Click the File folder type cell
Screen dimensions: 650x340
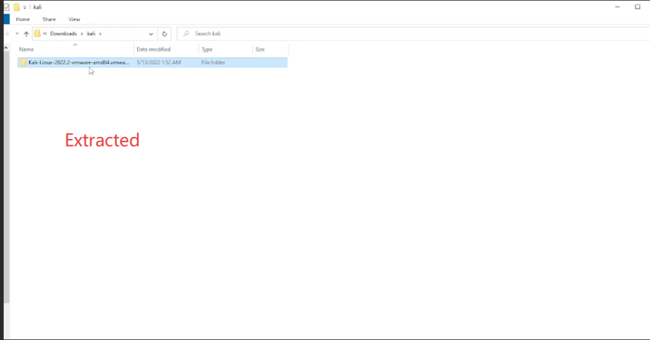coord(213,63)
